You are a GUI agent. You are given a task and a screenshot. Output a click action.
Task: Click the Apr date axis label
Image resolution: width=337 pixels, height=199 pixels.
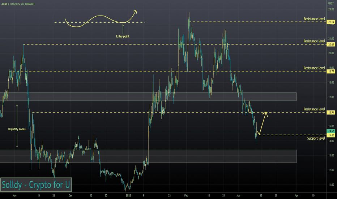[297, 195]
